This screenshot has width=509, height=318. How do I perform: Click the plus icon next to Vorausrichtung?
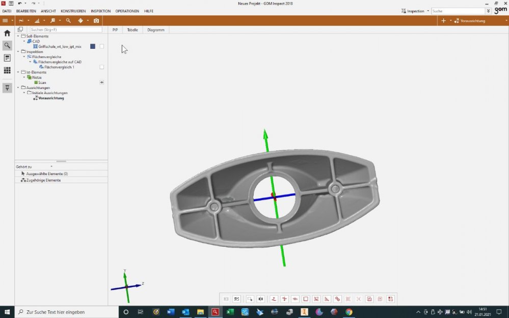(443, 21)
